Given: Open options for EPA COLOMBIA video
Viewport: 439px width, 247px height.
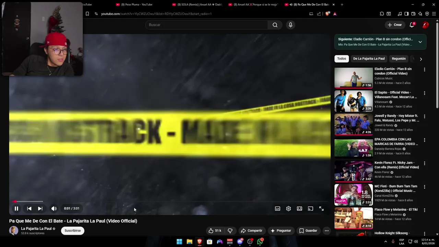Looking at the screenshot, I should (x=424, y=140).
